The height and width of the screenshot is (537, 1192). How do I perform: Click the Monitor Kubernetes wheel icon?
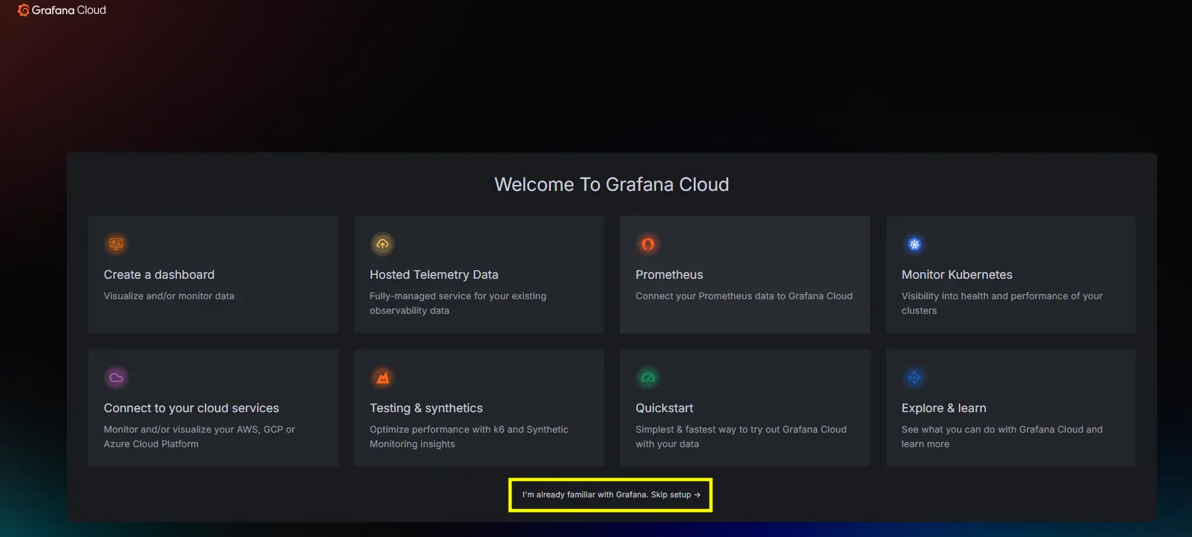pyautogui.click(x=914, y=244)
